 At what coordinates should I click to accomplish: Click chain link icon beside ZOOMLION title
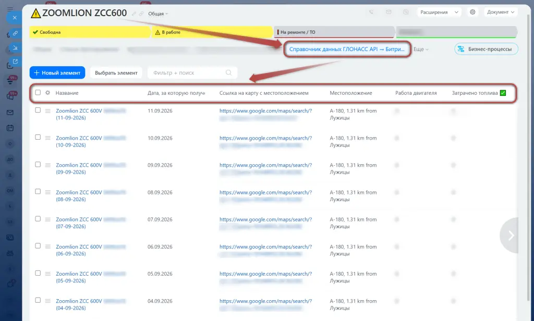[141, 14]
